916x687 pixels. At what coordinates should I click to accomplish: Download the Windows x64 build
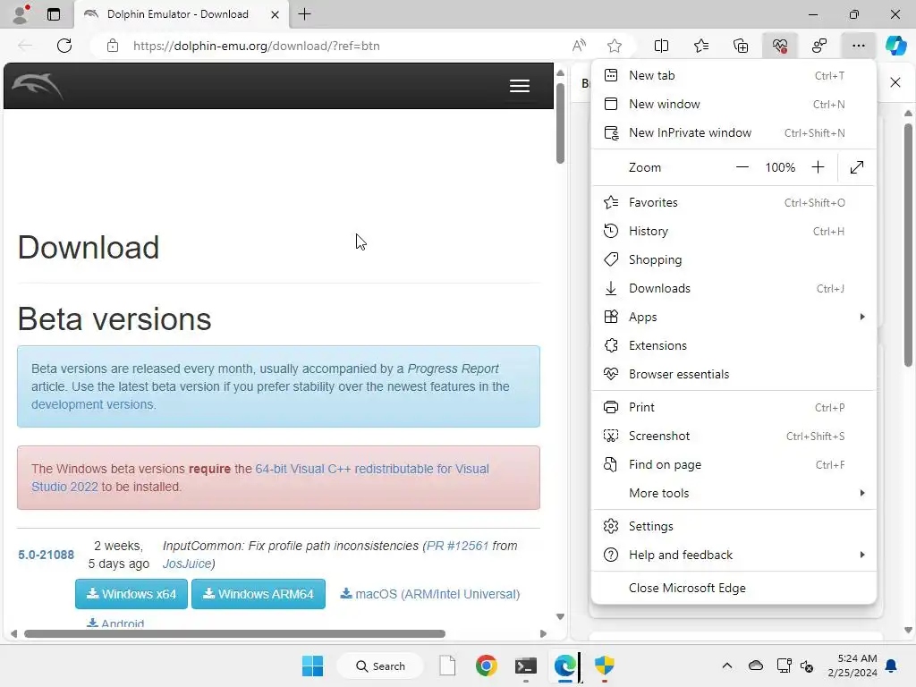131,594
